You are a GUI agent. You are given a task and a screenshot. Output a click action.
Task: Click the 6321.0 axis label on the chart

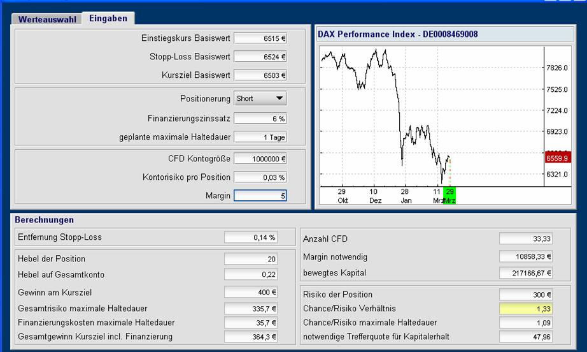[x=557, y=174]
